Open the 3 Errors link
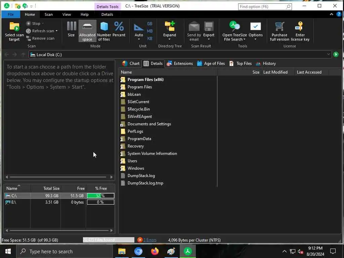 (x=149, y=240)
